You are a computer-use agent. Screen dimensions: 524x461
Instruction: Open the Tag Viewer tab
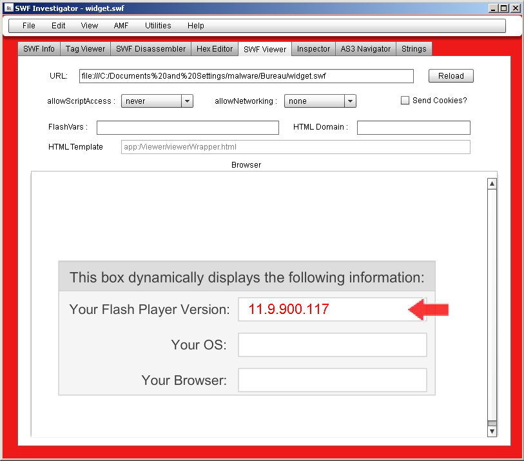(85, 49)
